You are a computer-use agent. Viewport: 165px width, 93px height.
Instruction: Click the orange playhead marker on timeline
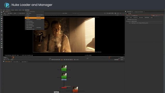point(13,57)
